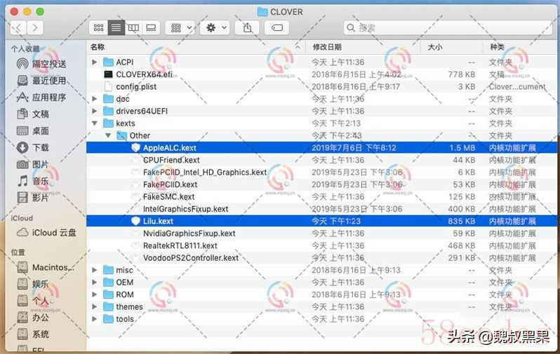Select IntelGraphicsFixup.kext row
The width and height of the screenshot is (560, 354).
[x=321, y=209]
